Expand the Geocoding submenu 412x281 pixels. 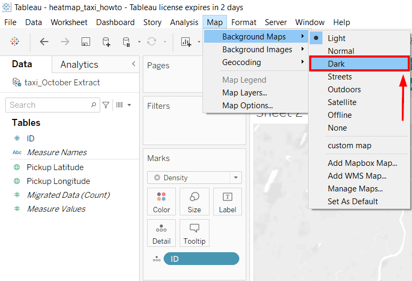coord(255,62)
